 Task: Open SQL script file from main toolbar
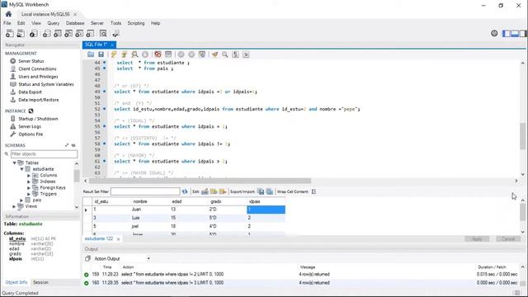(x=21, y=33)
